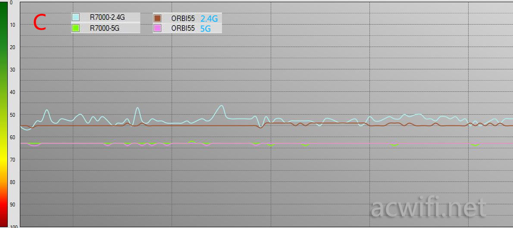The height and width of the screenshot is (228, 513).
Task: Select the R7000-2.4G legend label
Action: click(107, 18)
